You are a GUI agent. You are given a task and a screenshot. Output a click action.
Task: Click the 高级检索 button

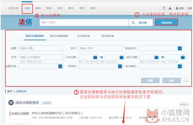(166, 22)
